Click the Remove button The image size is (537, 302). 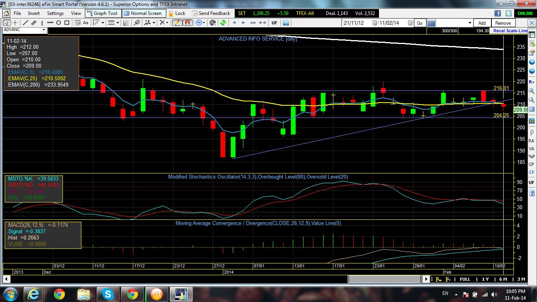pos(503,23)
